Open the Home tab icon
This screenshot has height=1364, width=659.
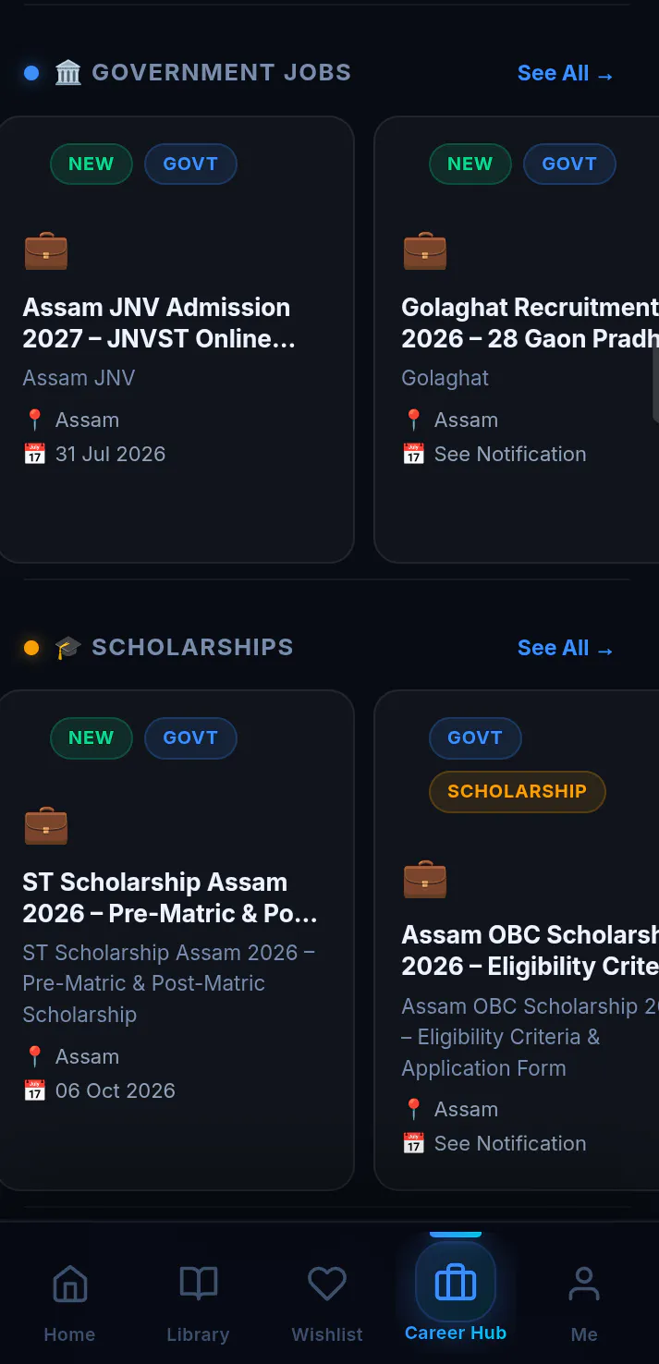click(70, 1284)
